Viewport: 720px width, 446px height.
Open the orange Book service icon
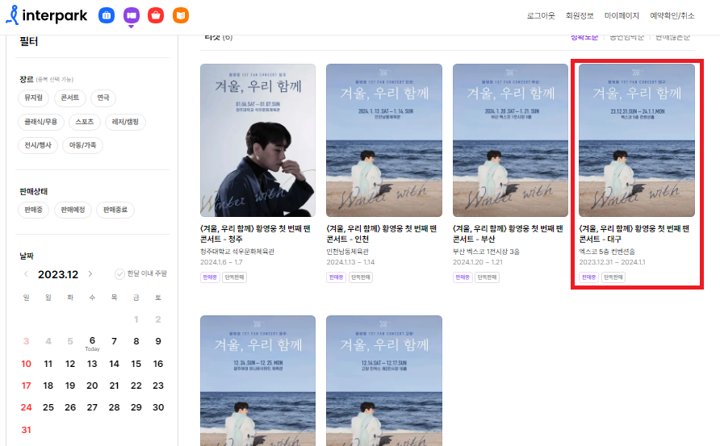pos(181,15)
